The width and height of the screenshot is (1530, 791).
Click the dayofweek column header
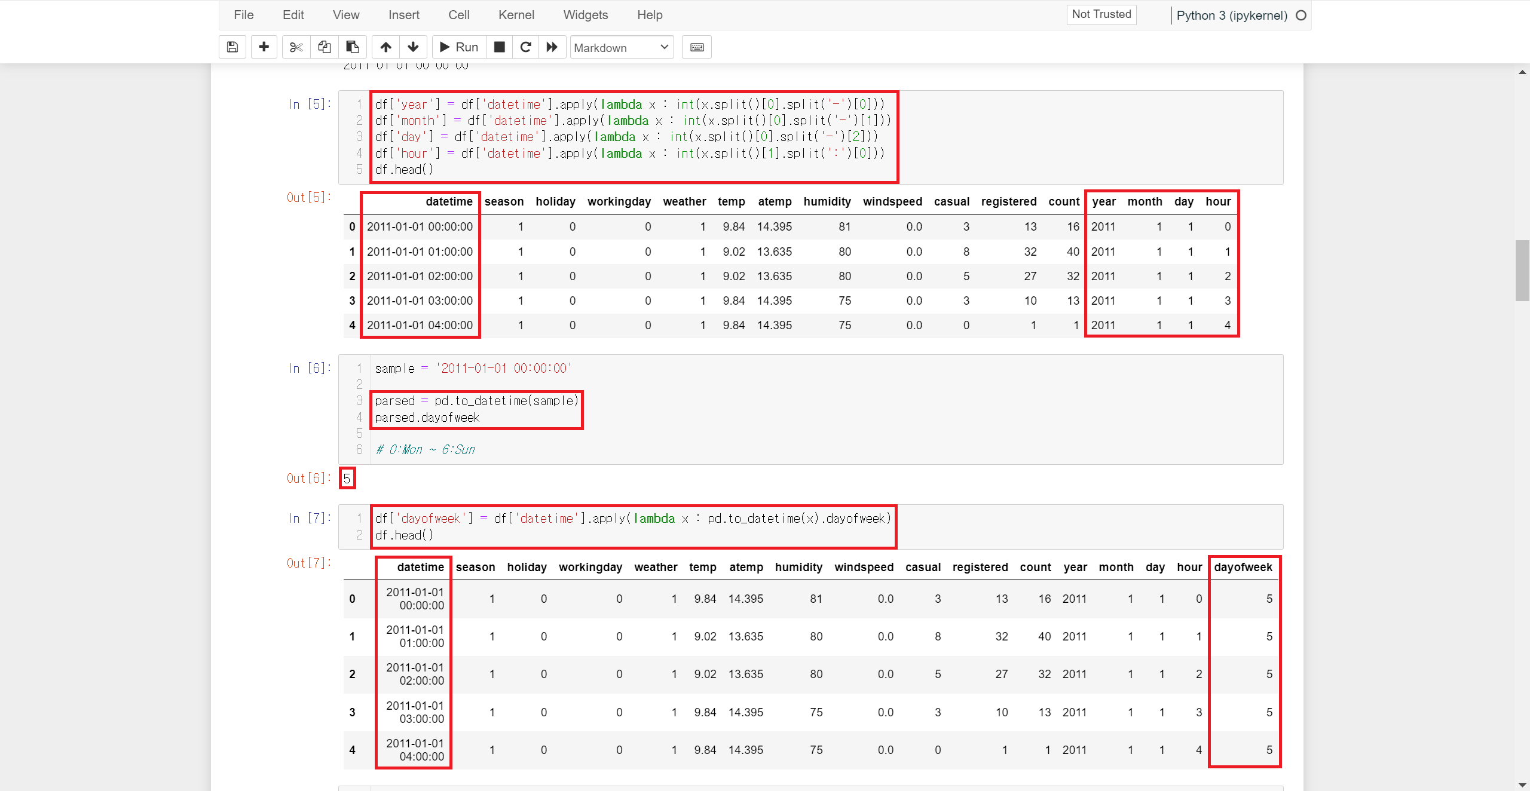(1243, 567)
